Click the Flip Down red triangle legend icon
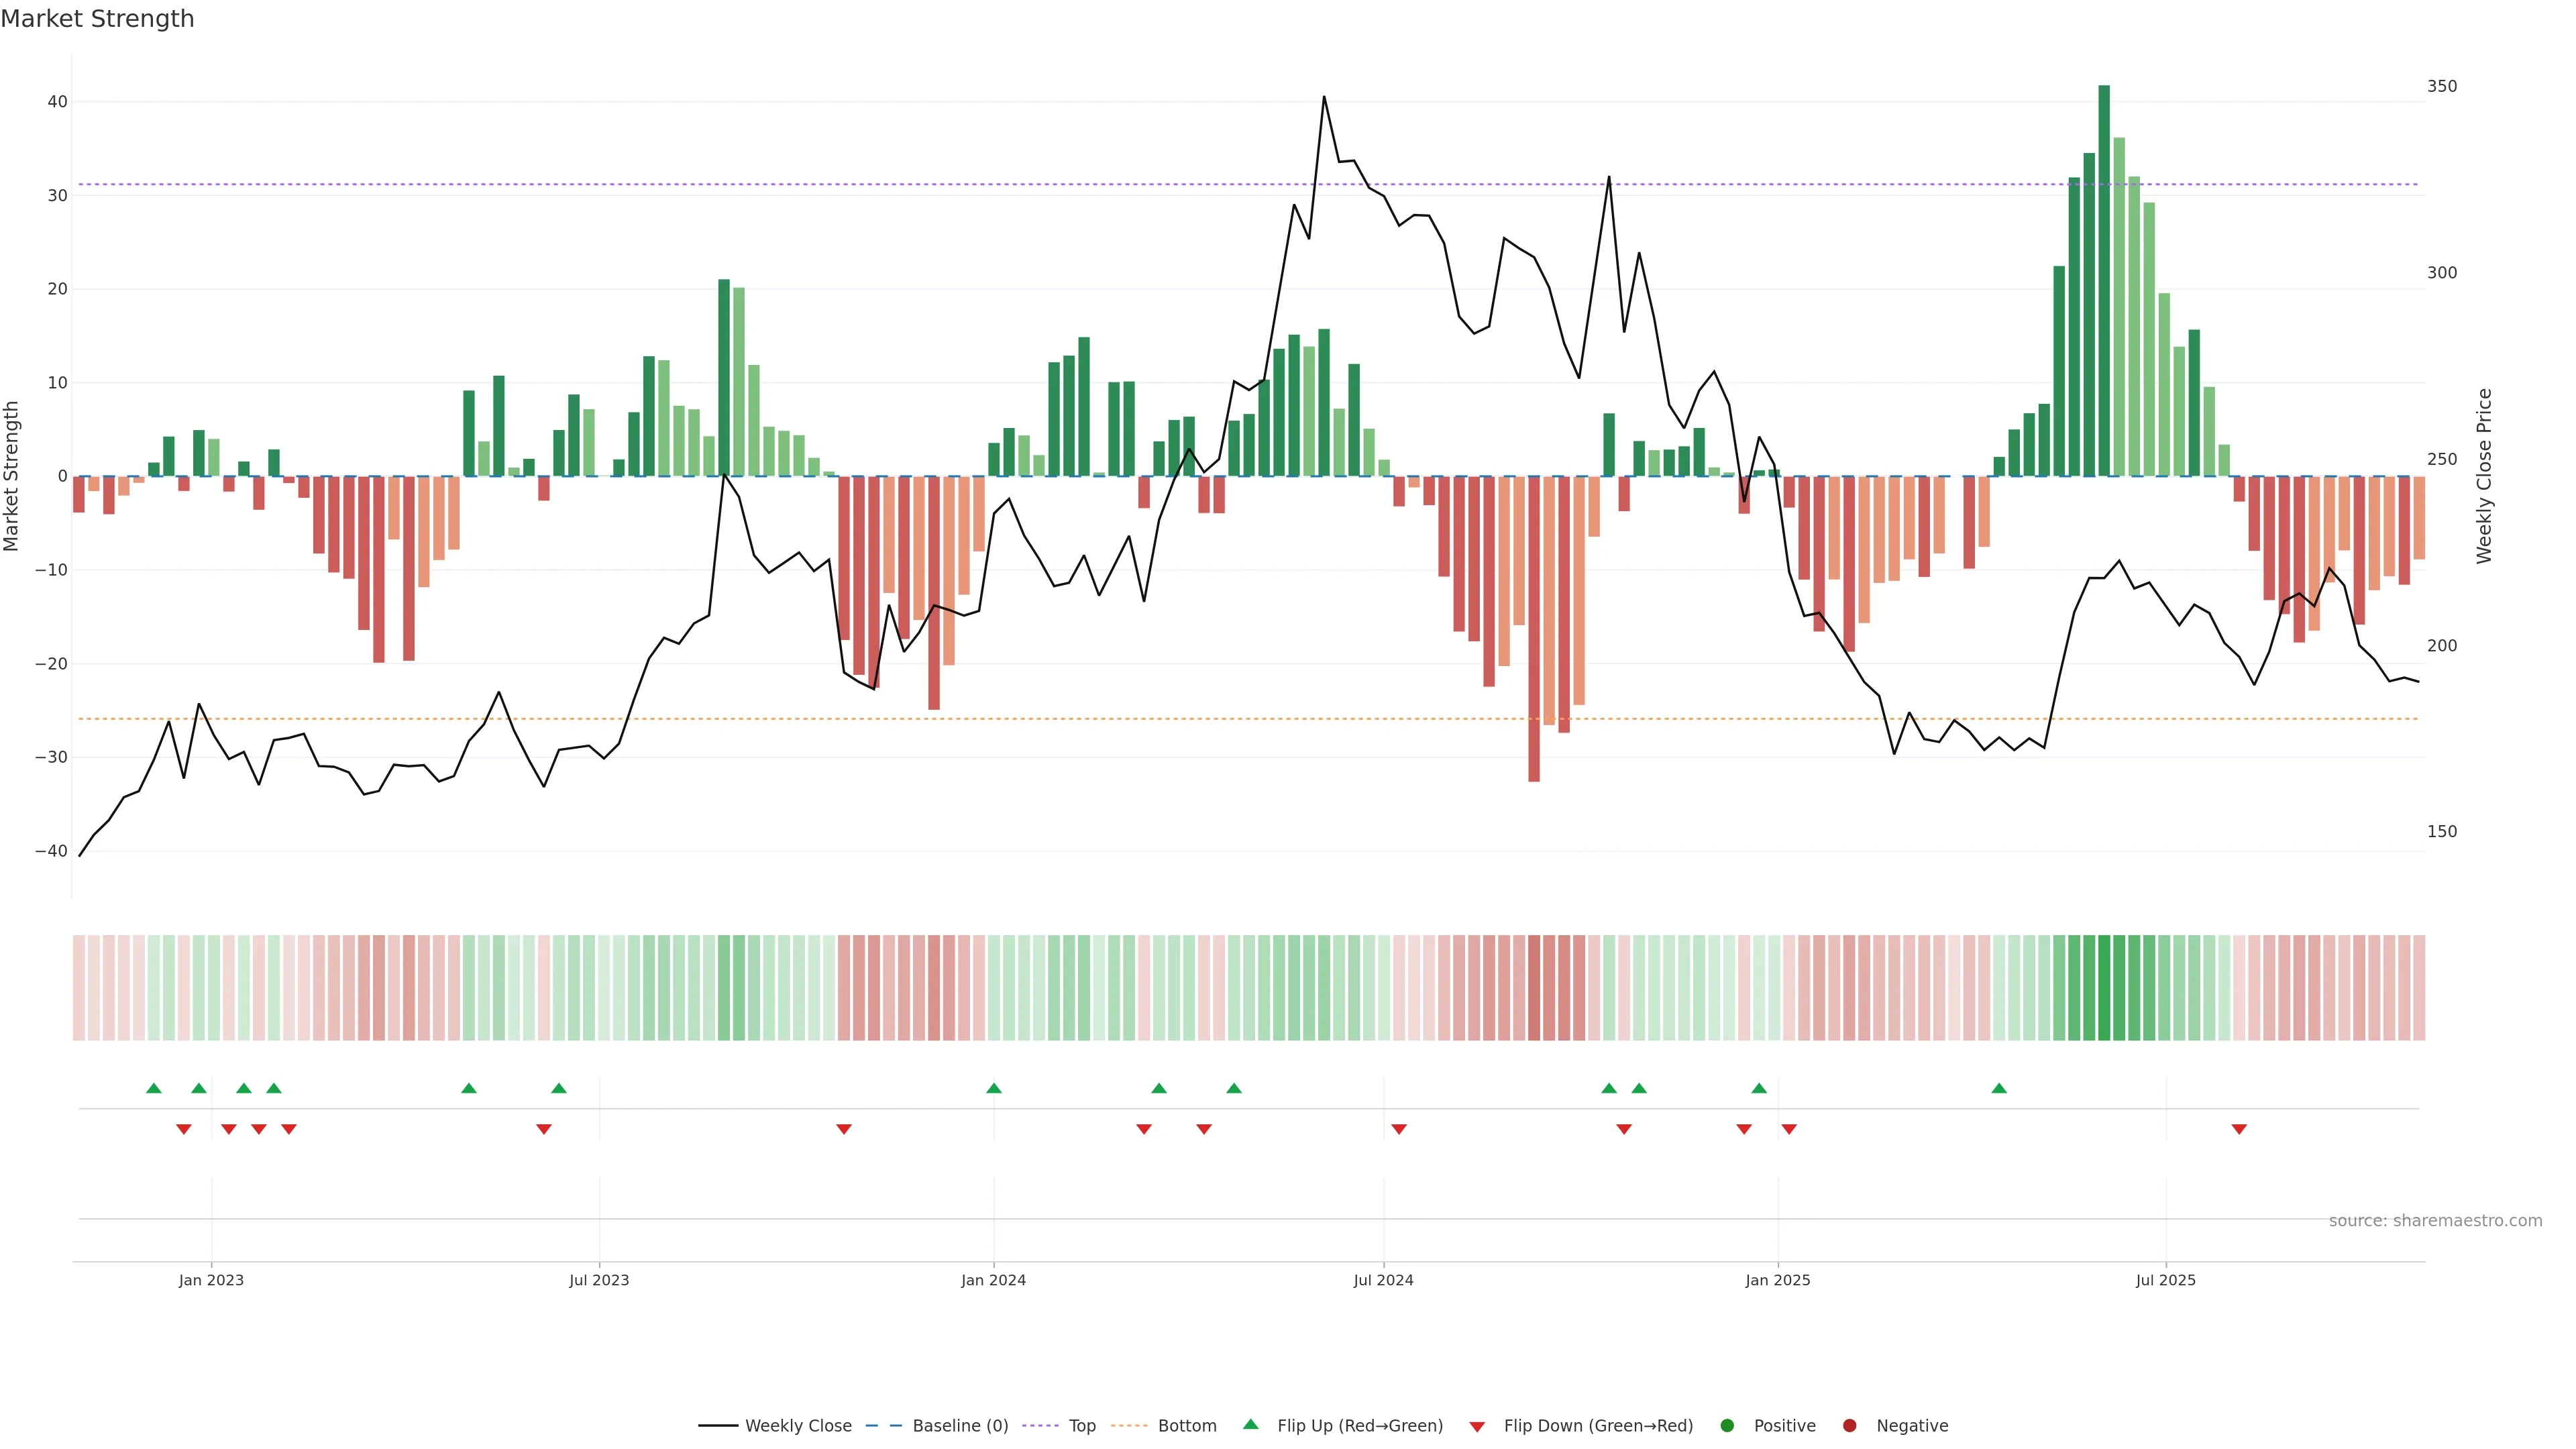 (x=1477, y=1426)
